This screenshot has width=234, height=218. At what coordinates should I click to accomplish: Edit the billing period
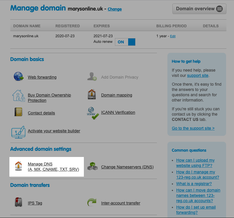[173, 36]
